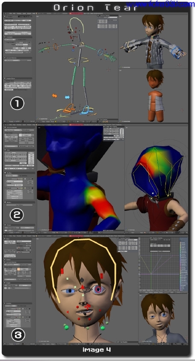Open the Render menu in screenshot 1
Viewport: 195px width, 361px height.
pos(29,14)
